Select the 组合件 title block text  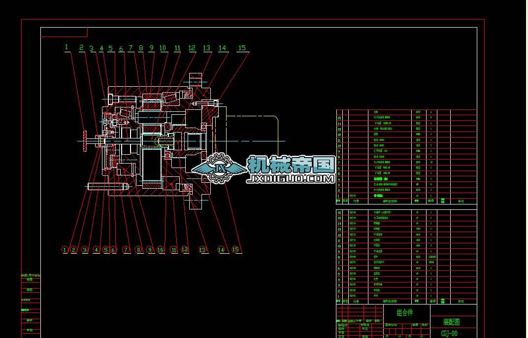(x=405, y=313)
